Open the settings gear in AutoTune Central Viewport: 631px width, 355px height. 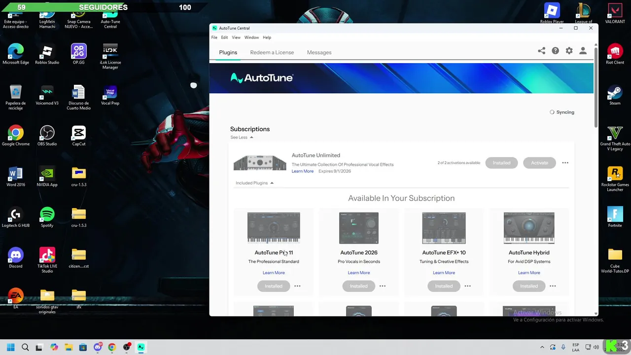pos(569,51)
